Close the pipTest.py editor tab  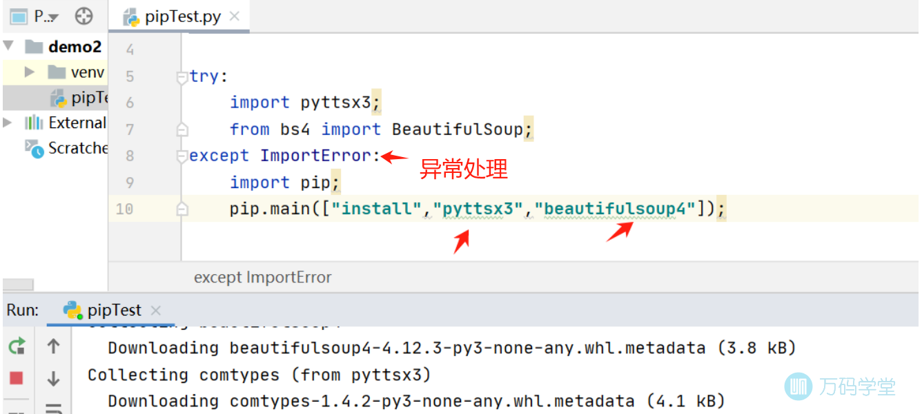tap(235, 17)
